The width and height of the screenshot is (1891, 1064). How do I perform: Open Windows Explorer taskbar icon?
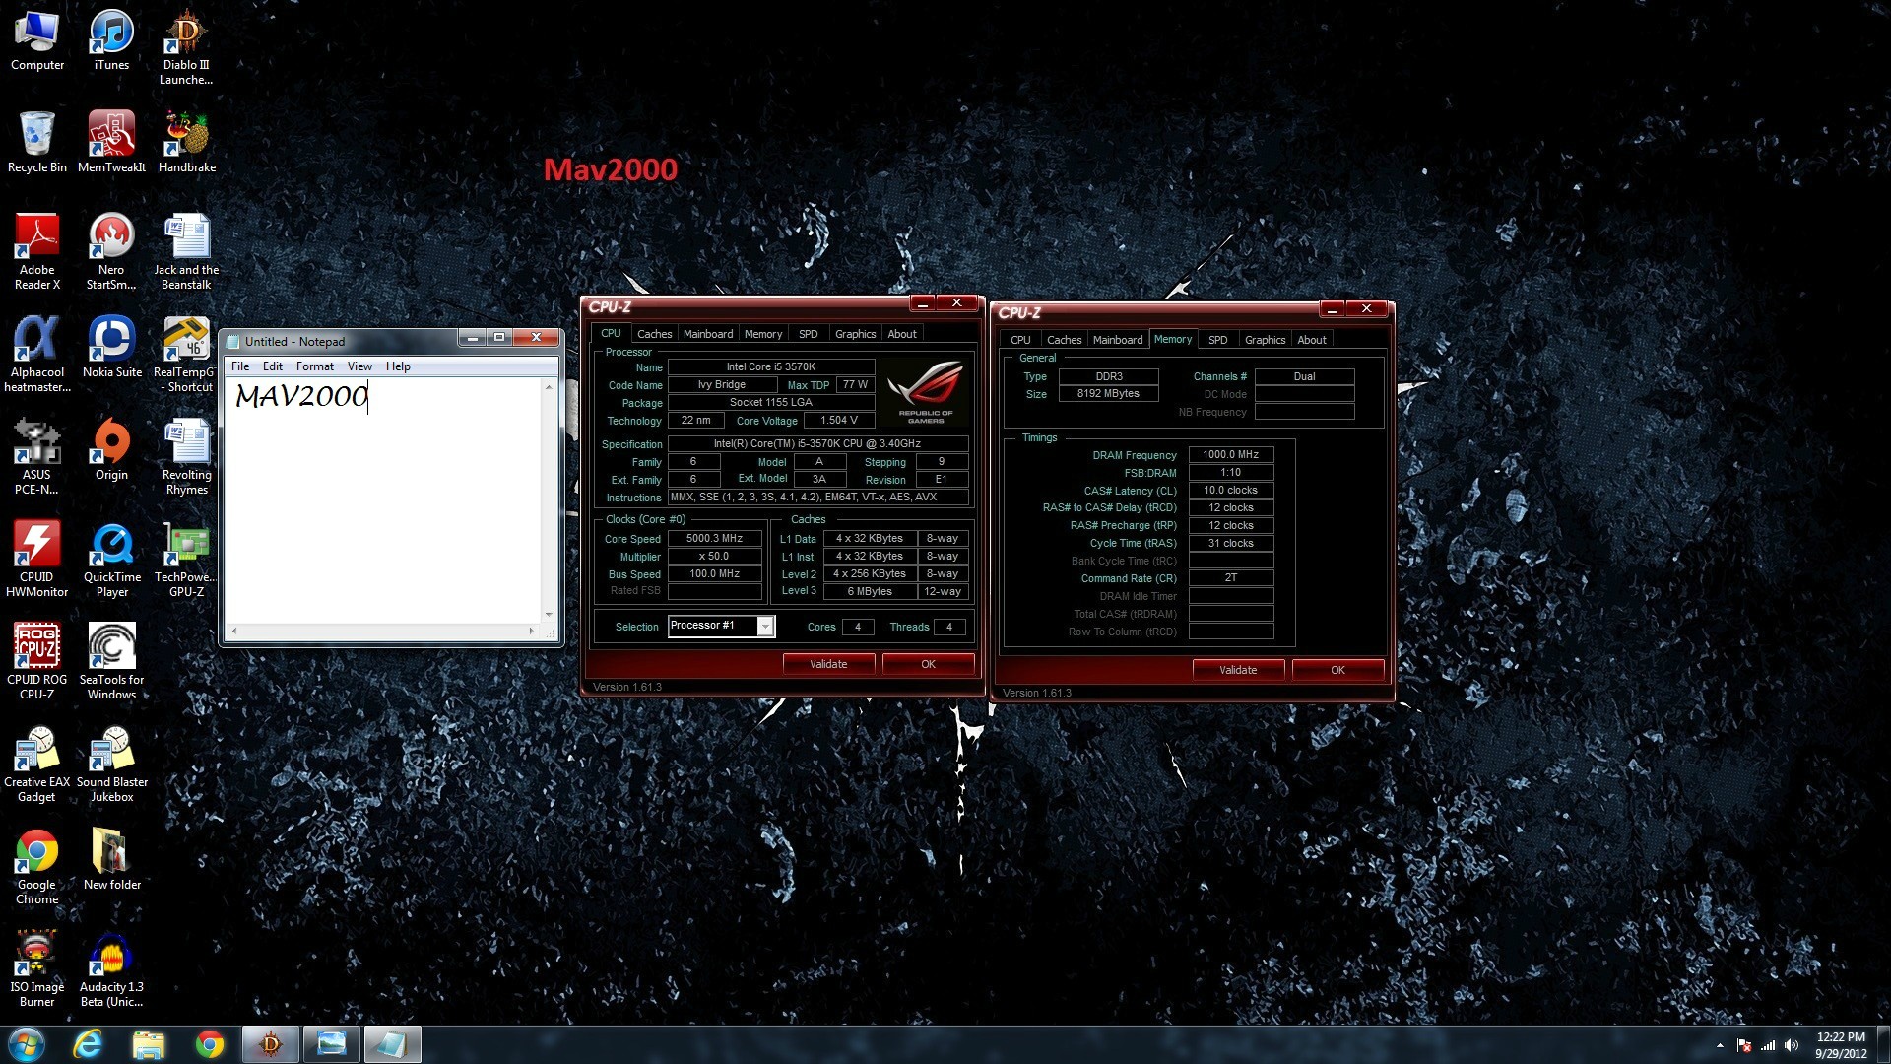(148, 1044)
